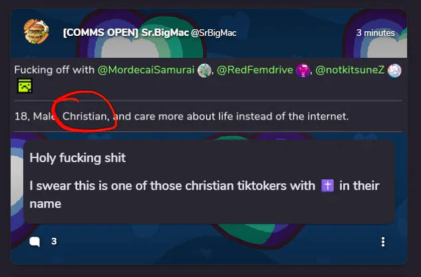This screenshot has width=421, height=277.
Task: Click MordecaiSamurai's small round avatar
Action: point(204,70)
